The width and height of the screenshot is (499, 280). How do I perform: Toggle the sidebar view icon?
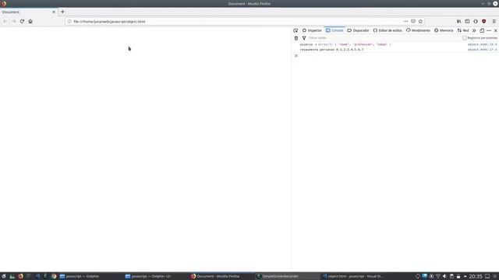467,21
